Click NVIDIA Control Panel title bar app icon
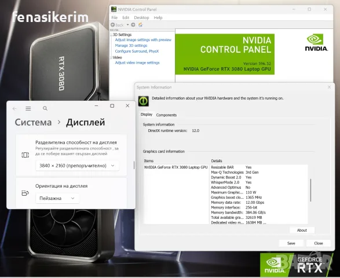Screen dimensions: 340x278 tap(114, 9)
